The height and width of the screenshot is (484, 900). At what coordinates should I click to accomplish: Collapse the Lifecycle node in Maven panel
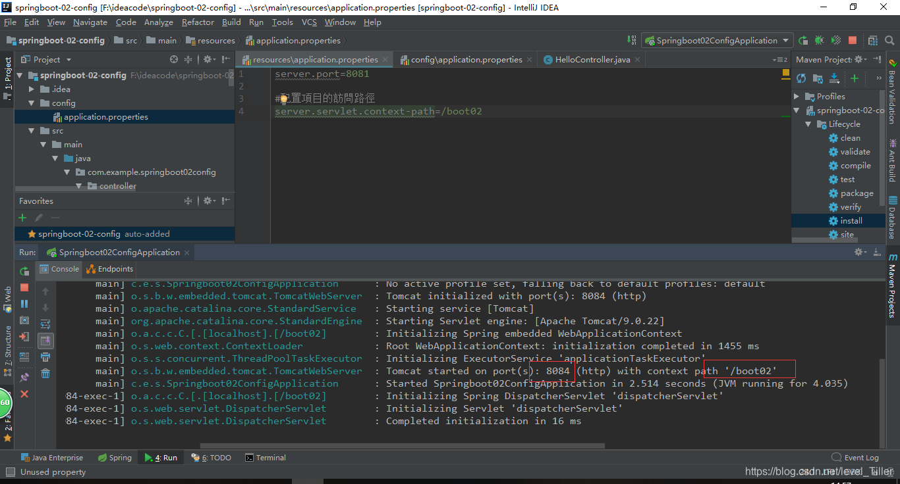808,123
